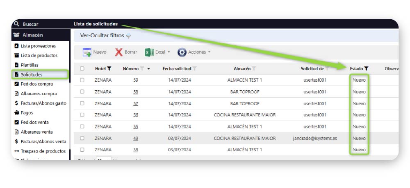Screen dimensions: 410x188
Task: Click the Almacén column filter icon
Action: pos(254,69)
